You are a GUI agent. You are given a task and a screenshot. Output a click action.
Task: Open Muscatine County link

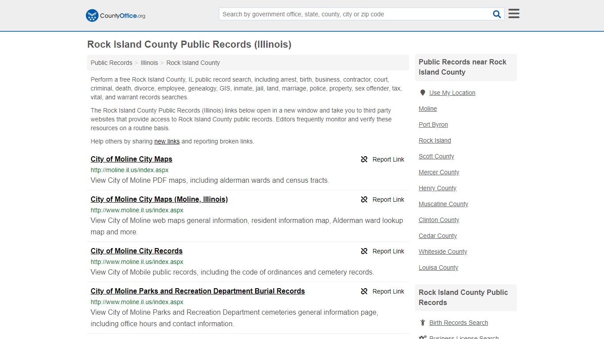[x=443, y=204]
